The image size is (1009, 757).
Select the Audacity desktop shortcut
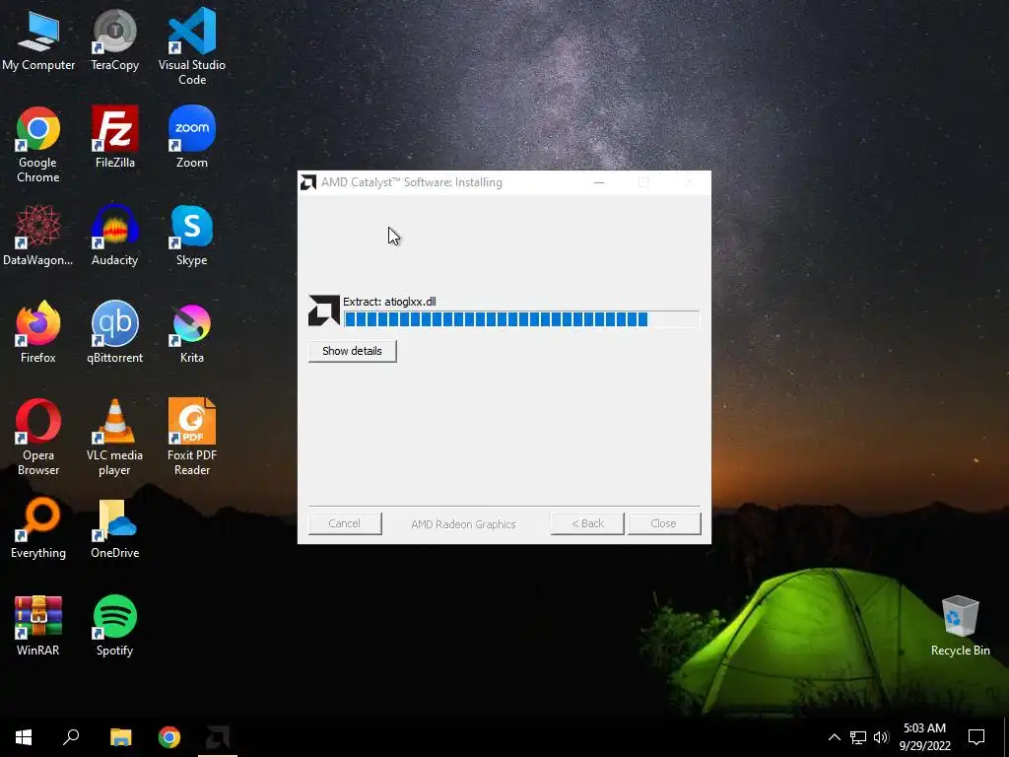click(114, 235)
